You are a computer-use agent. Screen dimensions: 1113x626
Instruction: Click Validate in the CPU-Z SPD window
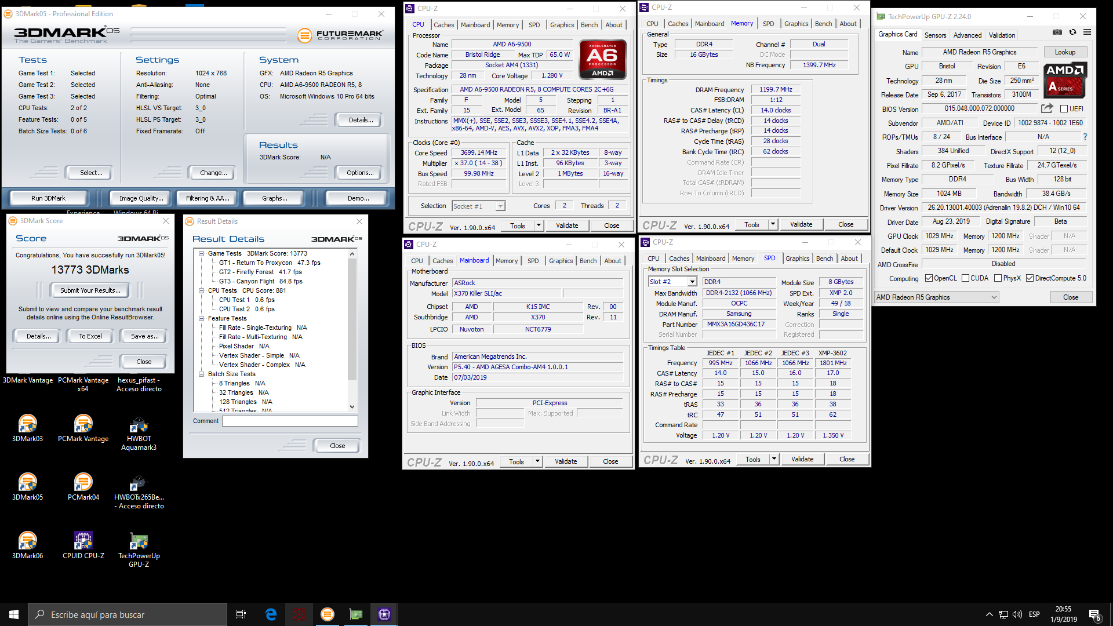coord(802,459)
